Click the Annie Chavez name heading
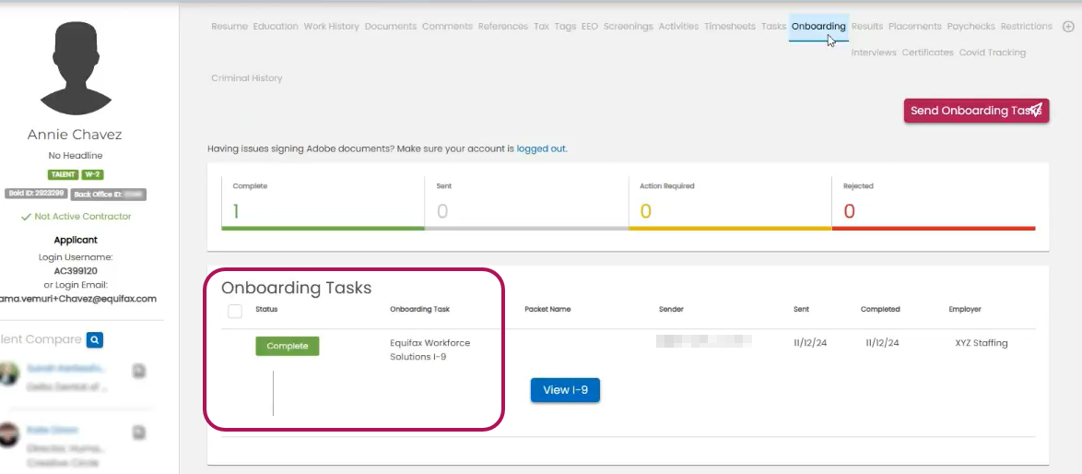The height and width of the screenshot is (474, 1082). 75,135
